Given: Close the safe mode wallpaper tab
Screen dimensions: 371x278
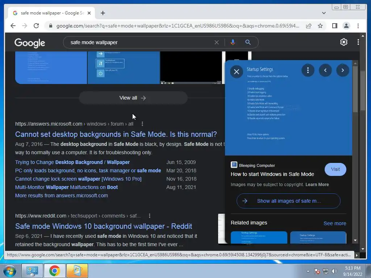Looking at the screenshot, I should tap(89, 13).
